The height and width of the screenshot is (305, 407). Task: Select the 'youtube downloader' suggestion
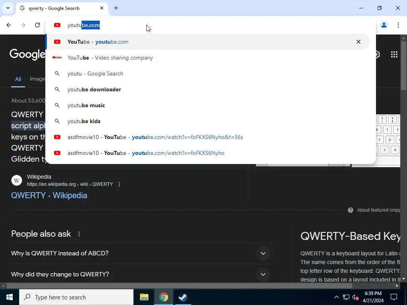[207, 89]
